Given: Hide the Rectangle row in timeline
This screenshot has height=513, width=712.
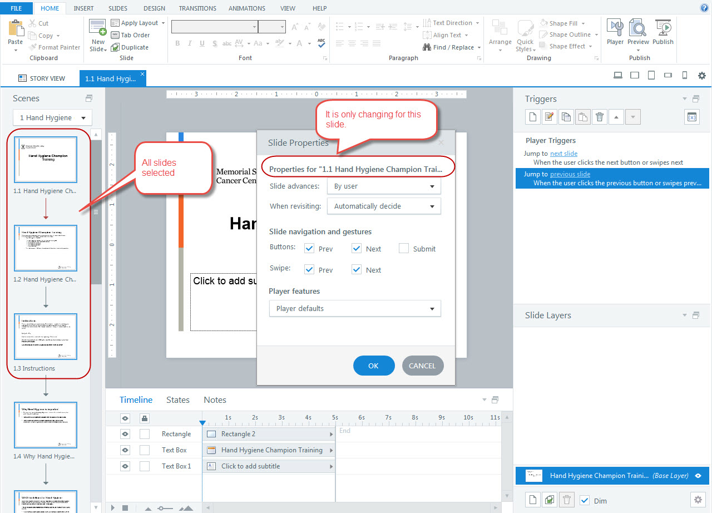Looking at the screenshot, I should [x=125, y=434].
